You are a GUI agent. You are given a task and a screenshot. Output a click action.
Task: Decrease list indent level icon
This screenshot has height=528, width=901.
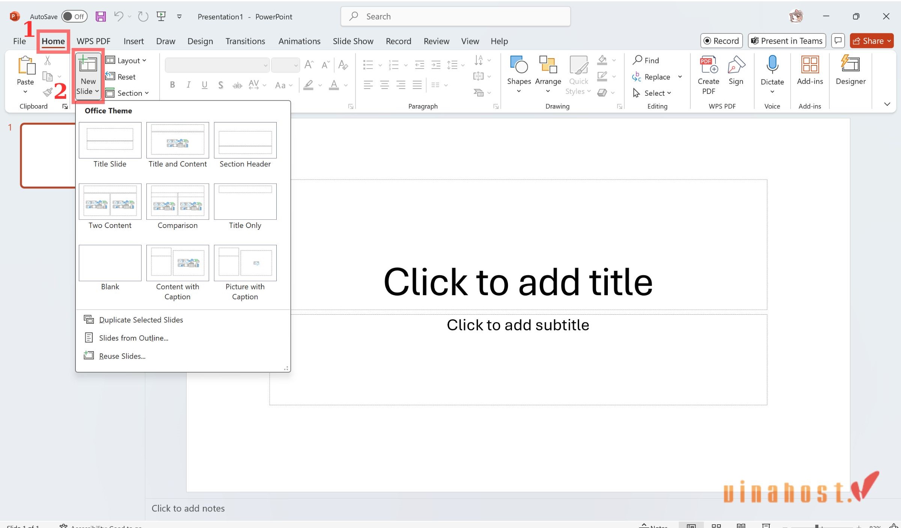pyautogui.click(x=419, y=65)
